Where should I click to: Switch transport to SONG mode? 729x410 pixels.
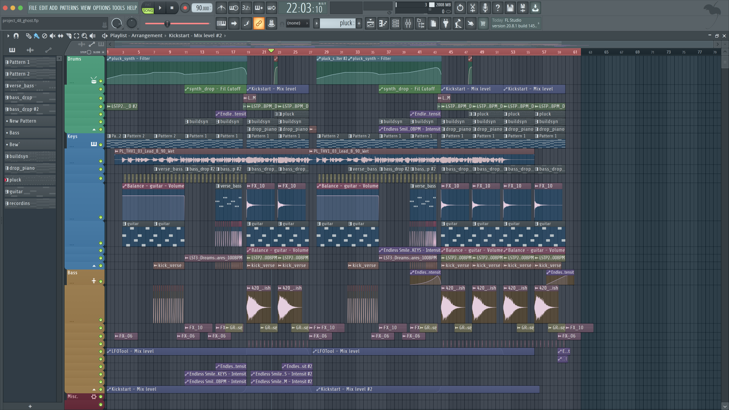click(x=148, y=11)
